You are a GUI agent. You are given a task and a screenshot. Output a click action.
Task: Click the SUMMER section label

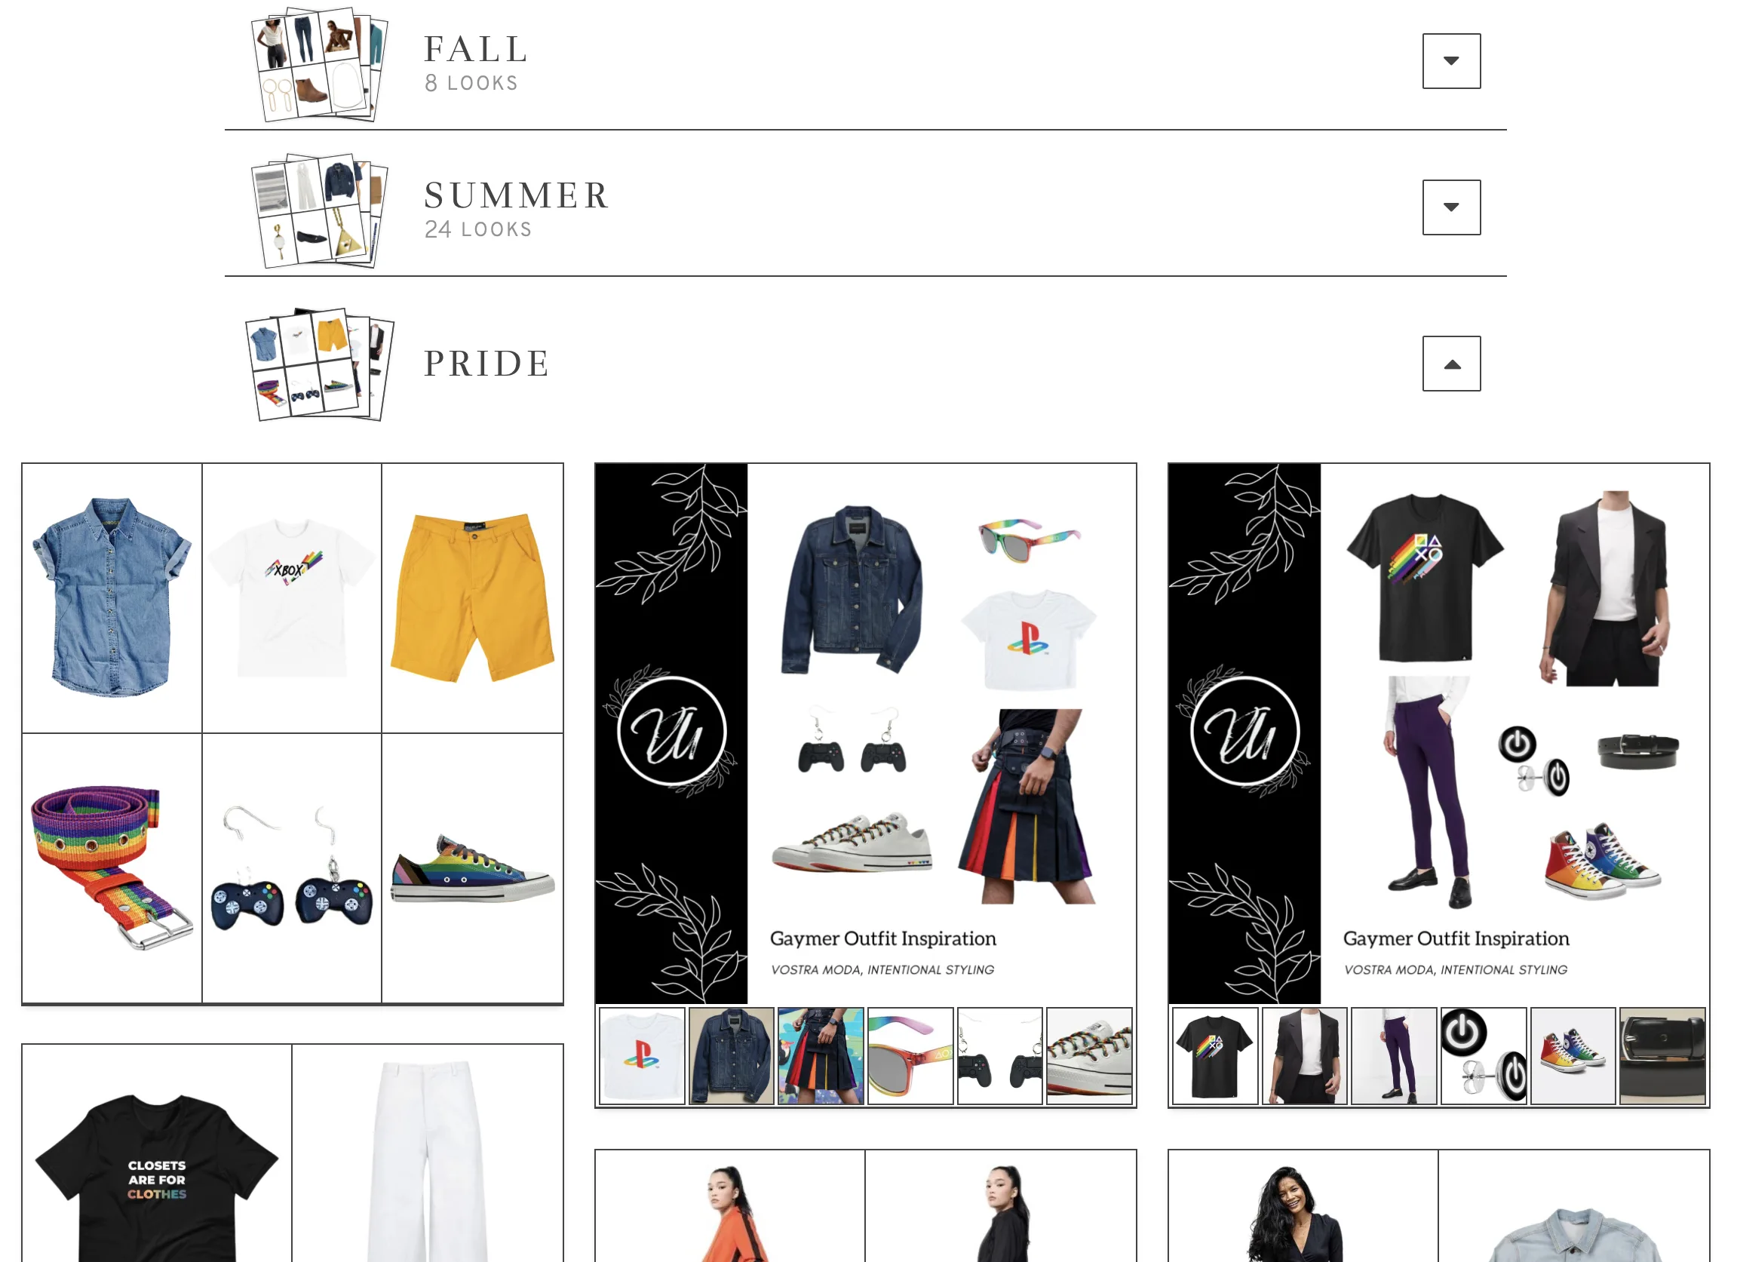click(518, 194)
